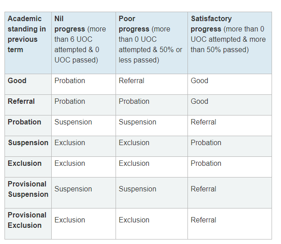Screen dimensions: 281x244
Task: Click Nil progress cell in Good row
Action: (x=70, y=81)
